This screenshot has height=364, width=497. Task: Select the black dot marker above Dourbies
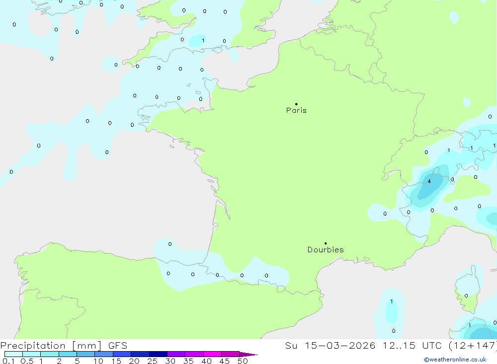tap(326, 243)
